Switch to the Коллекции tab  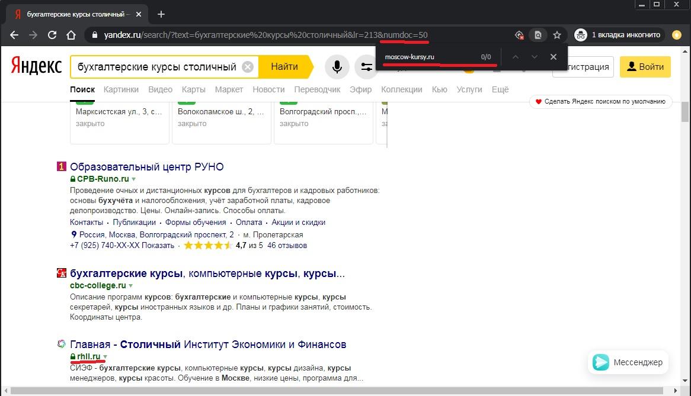tap(402, 89)
